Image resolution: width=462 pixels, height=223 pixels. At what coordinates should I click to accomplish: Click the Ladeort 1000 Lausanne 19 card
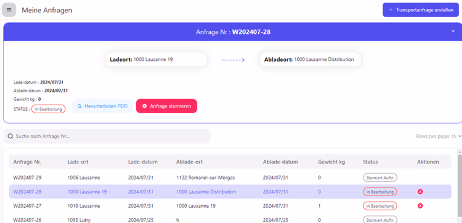(x=156, y=60)
